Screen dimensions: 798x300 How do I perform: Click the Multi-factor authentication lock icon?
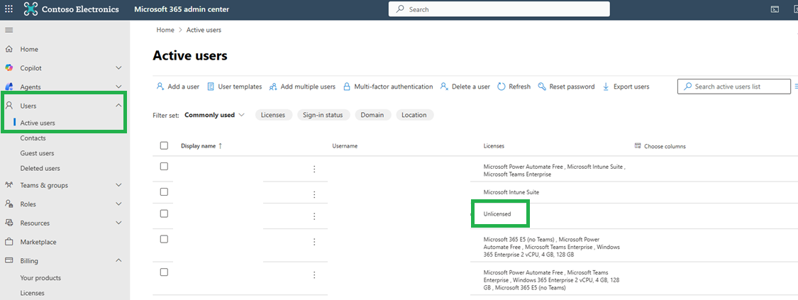347,87
